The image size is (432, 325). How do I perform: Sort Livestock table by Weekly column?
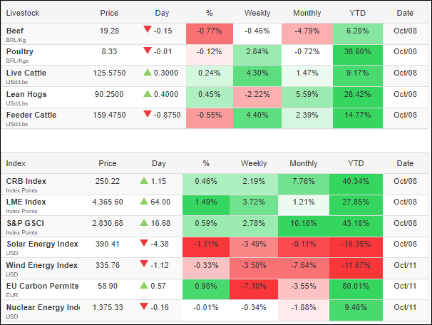click(257, 13)
